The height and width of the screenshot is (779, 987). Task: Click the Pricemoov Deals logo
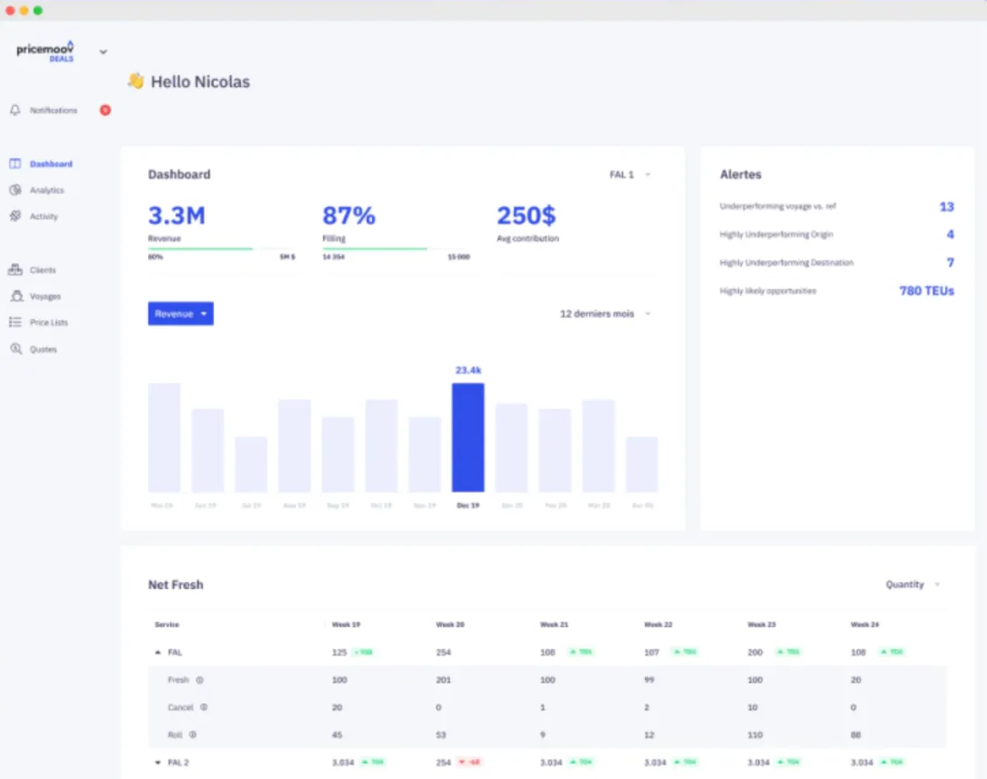click(45, 51)
